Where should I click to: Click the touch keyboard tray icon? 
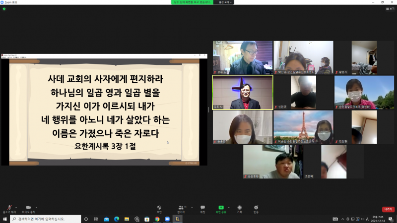tap(335, 219)
